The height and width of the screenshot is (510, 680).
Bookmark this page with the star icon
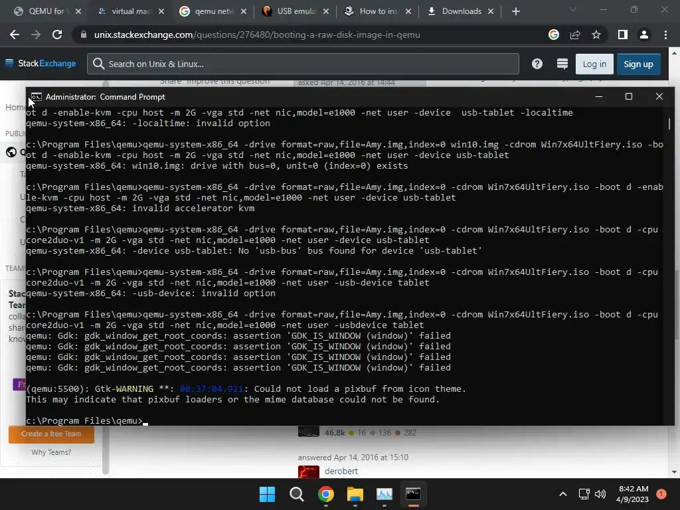click(596, 35)
